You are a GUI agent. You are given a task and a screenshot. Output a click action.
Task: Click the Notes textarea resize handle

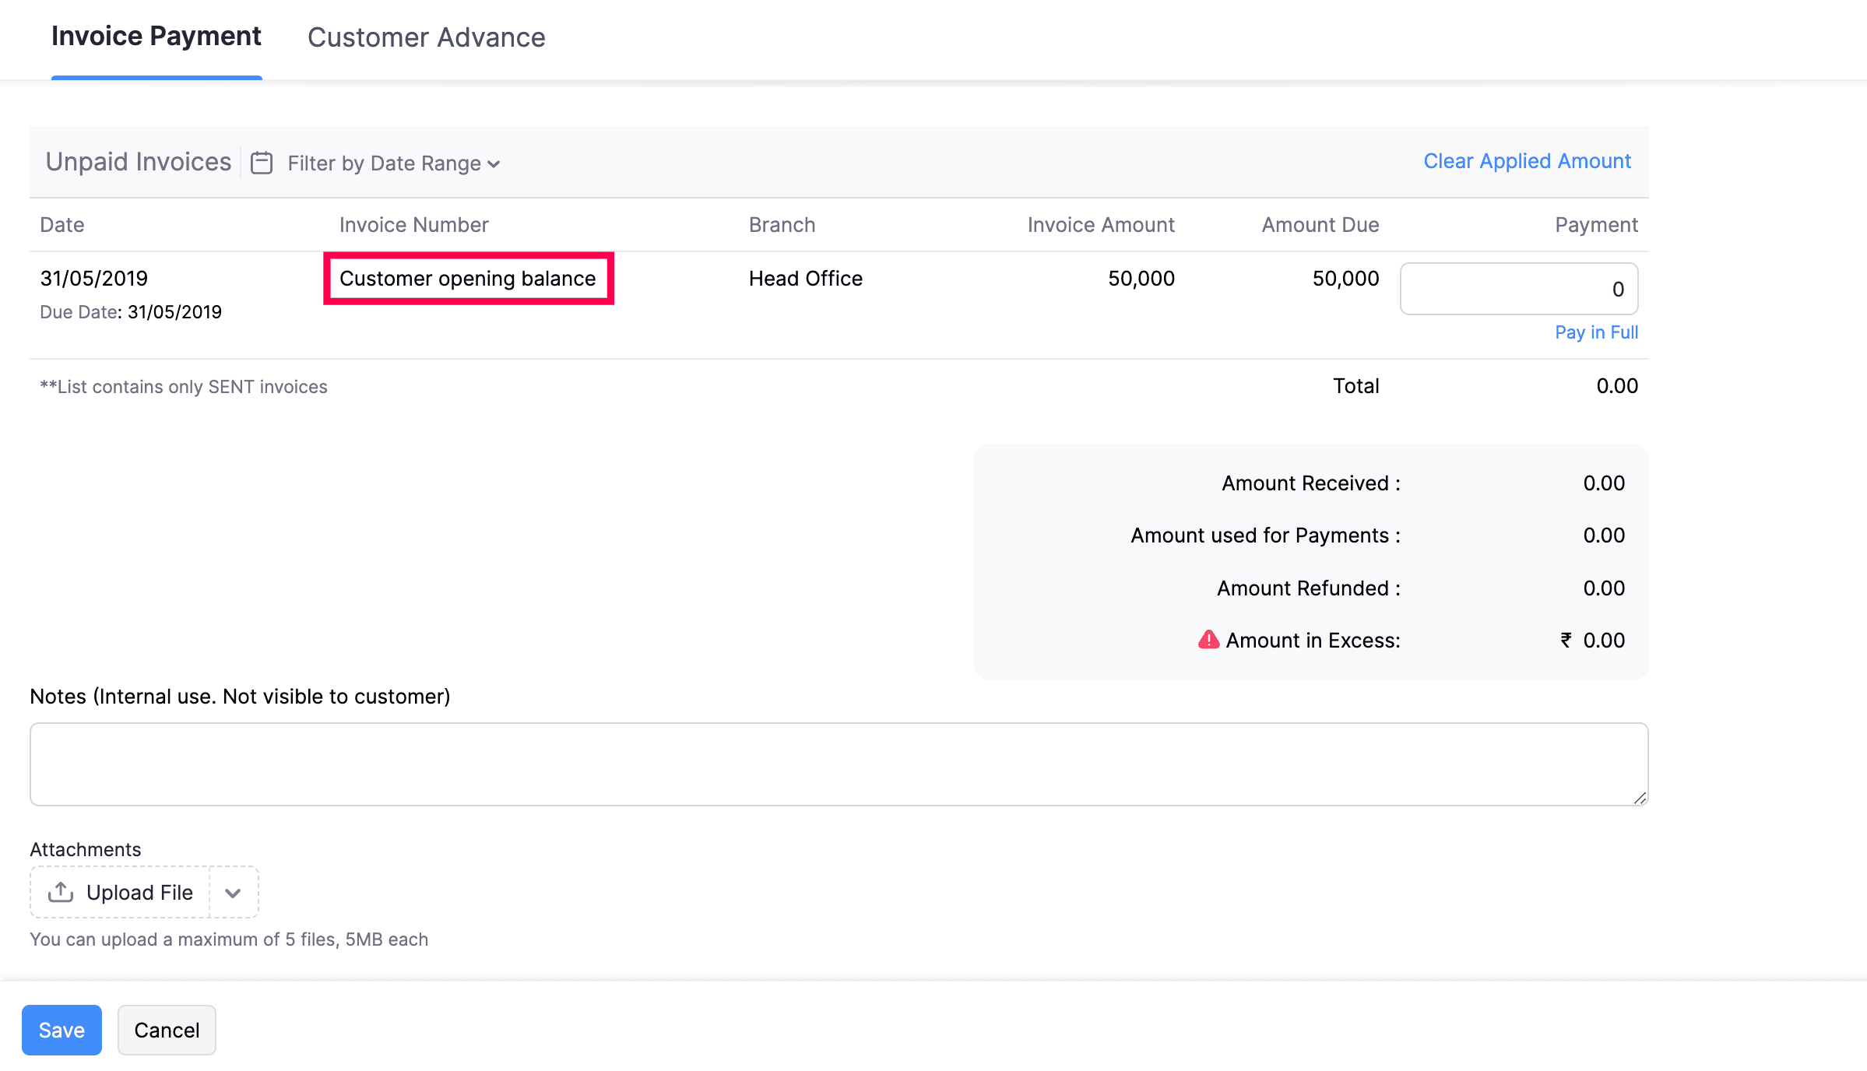pos(1640,798)
